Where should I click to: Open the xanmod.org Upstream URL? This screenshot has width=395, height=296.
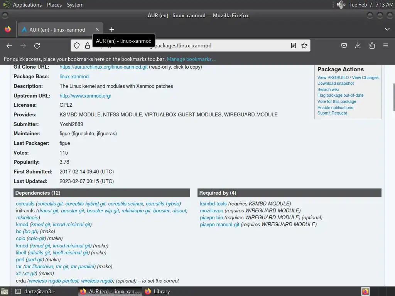85,96
